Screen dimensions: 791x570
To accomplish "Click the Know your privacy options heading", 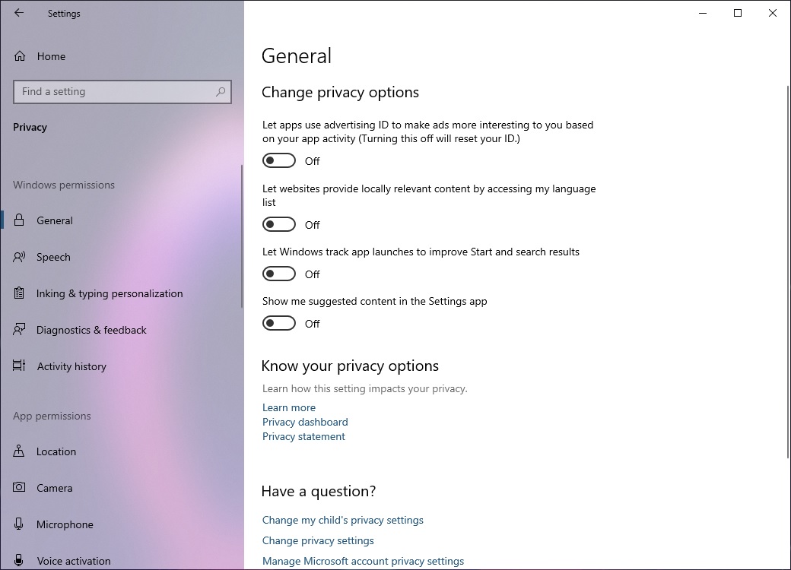I will click(350, 366).
